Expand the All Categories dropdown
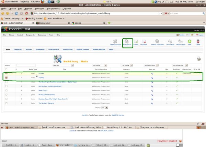 pyautogui.click(x=180, y=65)
